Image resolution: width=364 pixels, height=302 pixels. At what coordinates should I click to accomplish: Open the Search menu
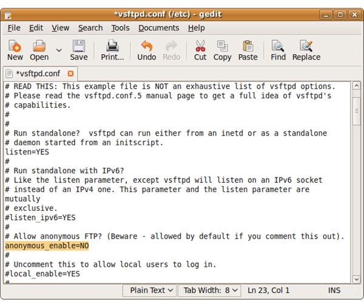[90, 28]
